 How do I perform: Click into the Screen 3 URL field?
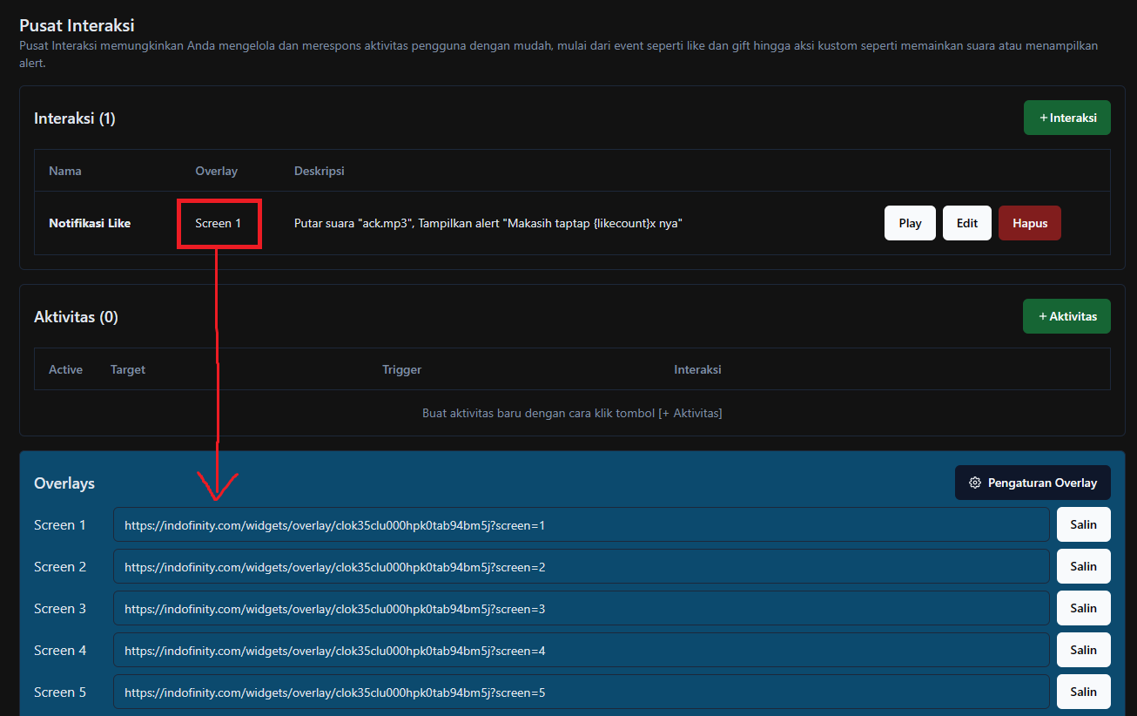pos(581,609)
